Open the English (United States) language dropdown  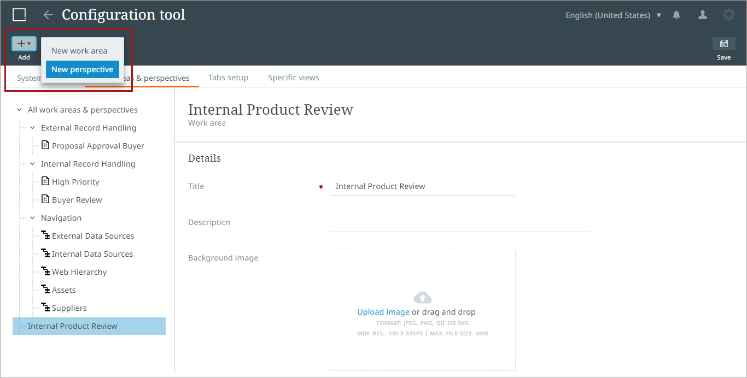tap(613, 15)
